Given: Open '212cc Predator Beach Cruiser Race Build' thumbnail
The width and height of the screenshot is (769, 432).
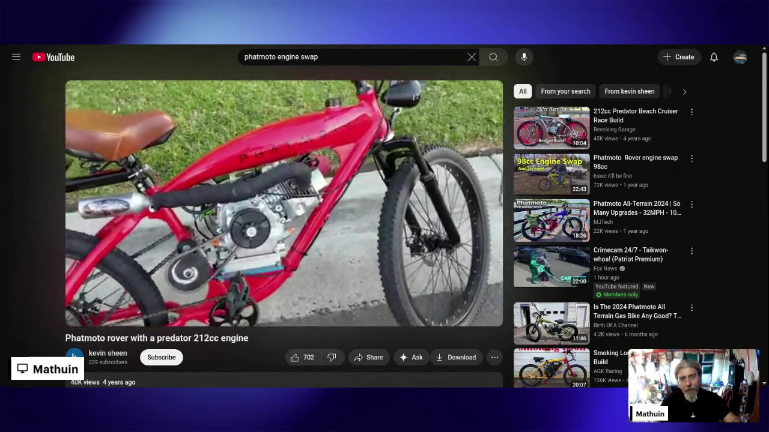Looking at the screenshot, I should (552, 128).
